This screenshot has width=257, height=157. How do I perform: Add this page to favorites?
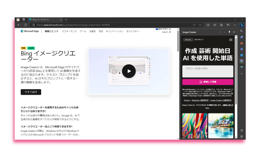(200, 25)
